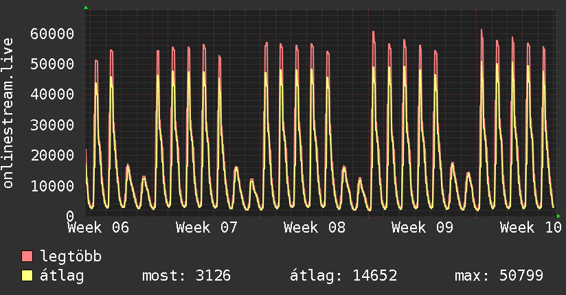Click the Week 06 axis label
The image size is (566, 295).
pos(98,228)
